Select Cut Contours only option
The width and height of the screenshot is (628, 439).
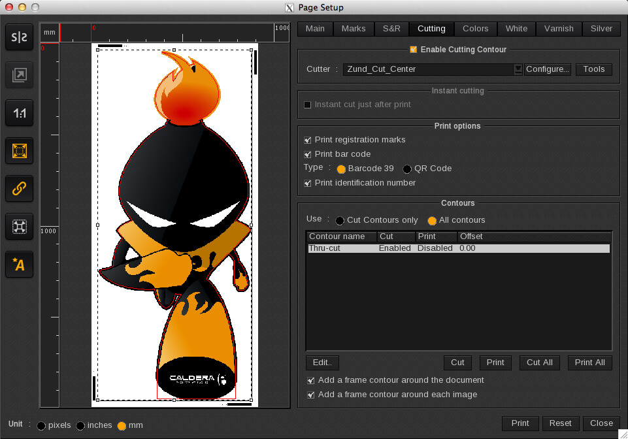pyautogui.click(x=340, y=221)
